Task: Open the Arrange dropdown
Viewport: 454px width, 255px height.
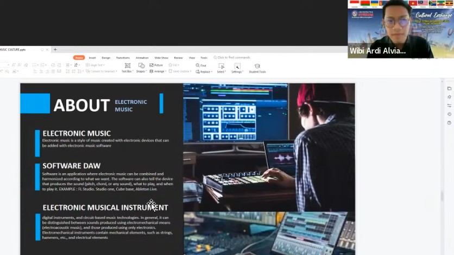Action: (158, 71)
